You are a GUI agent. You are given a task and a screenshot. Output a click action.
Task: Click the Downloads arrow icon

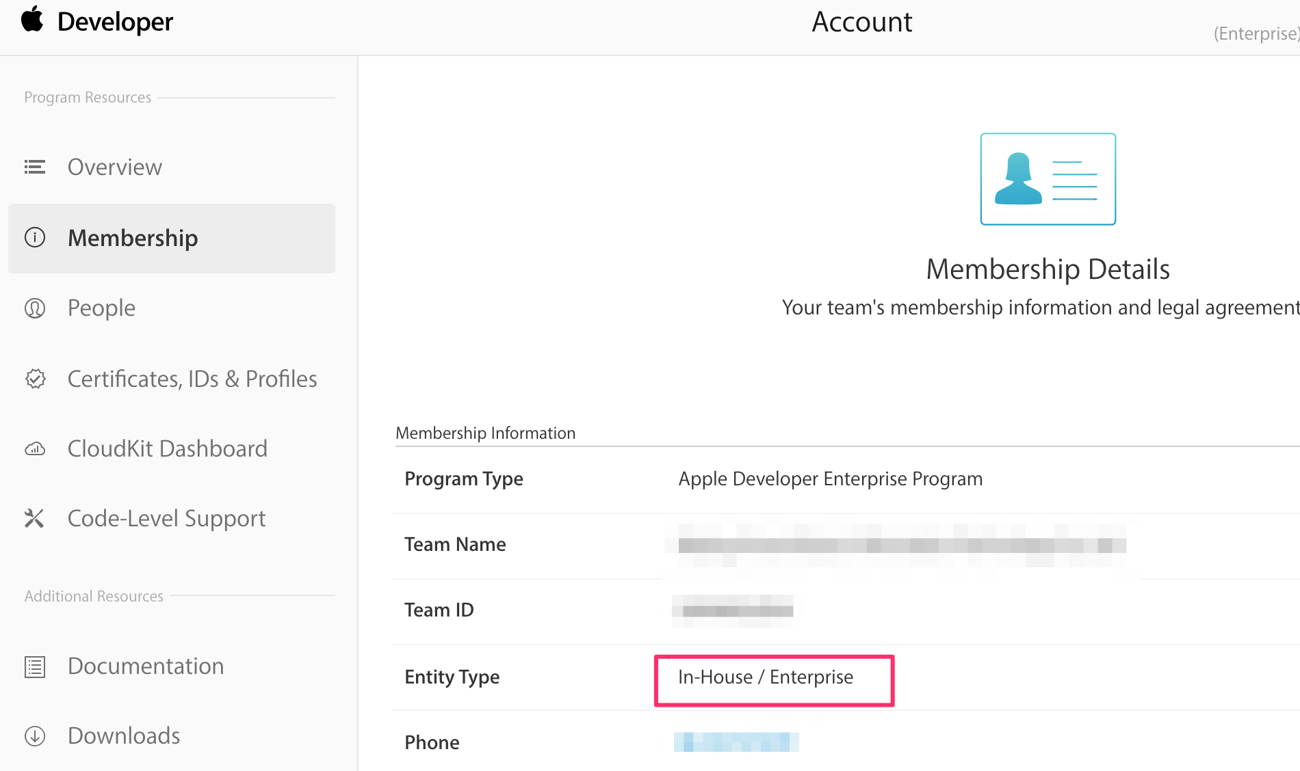(35, 736)
